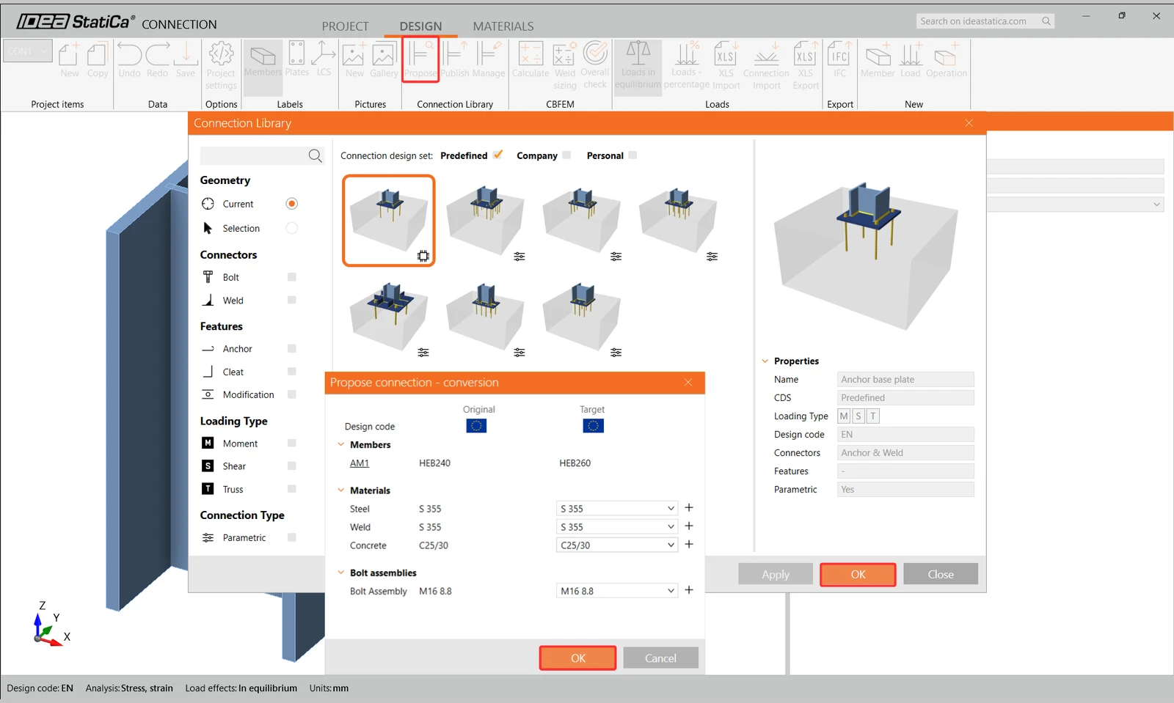The image size is (1174, 703).
Task: Check the Bolt connector filter
Action: pos(292,277)
